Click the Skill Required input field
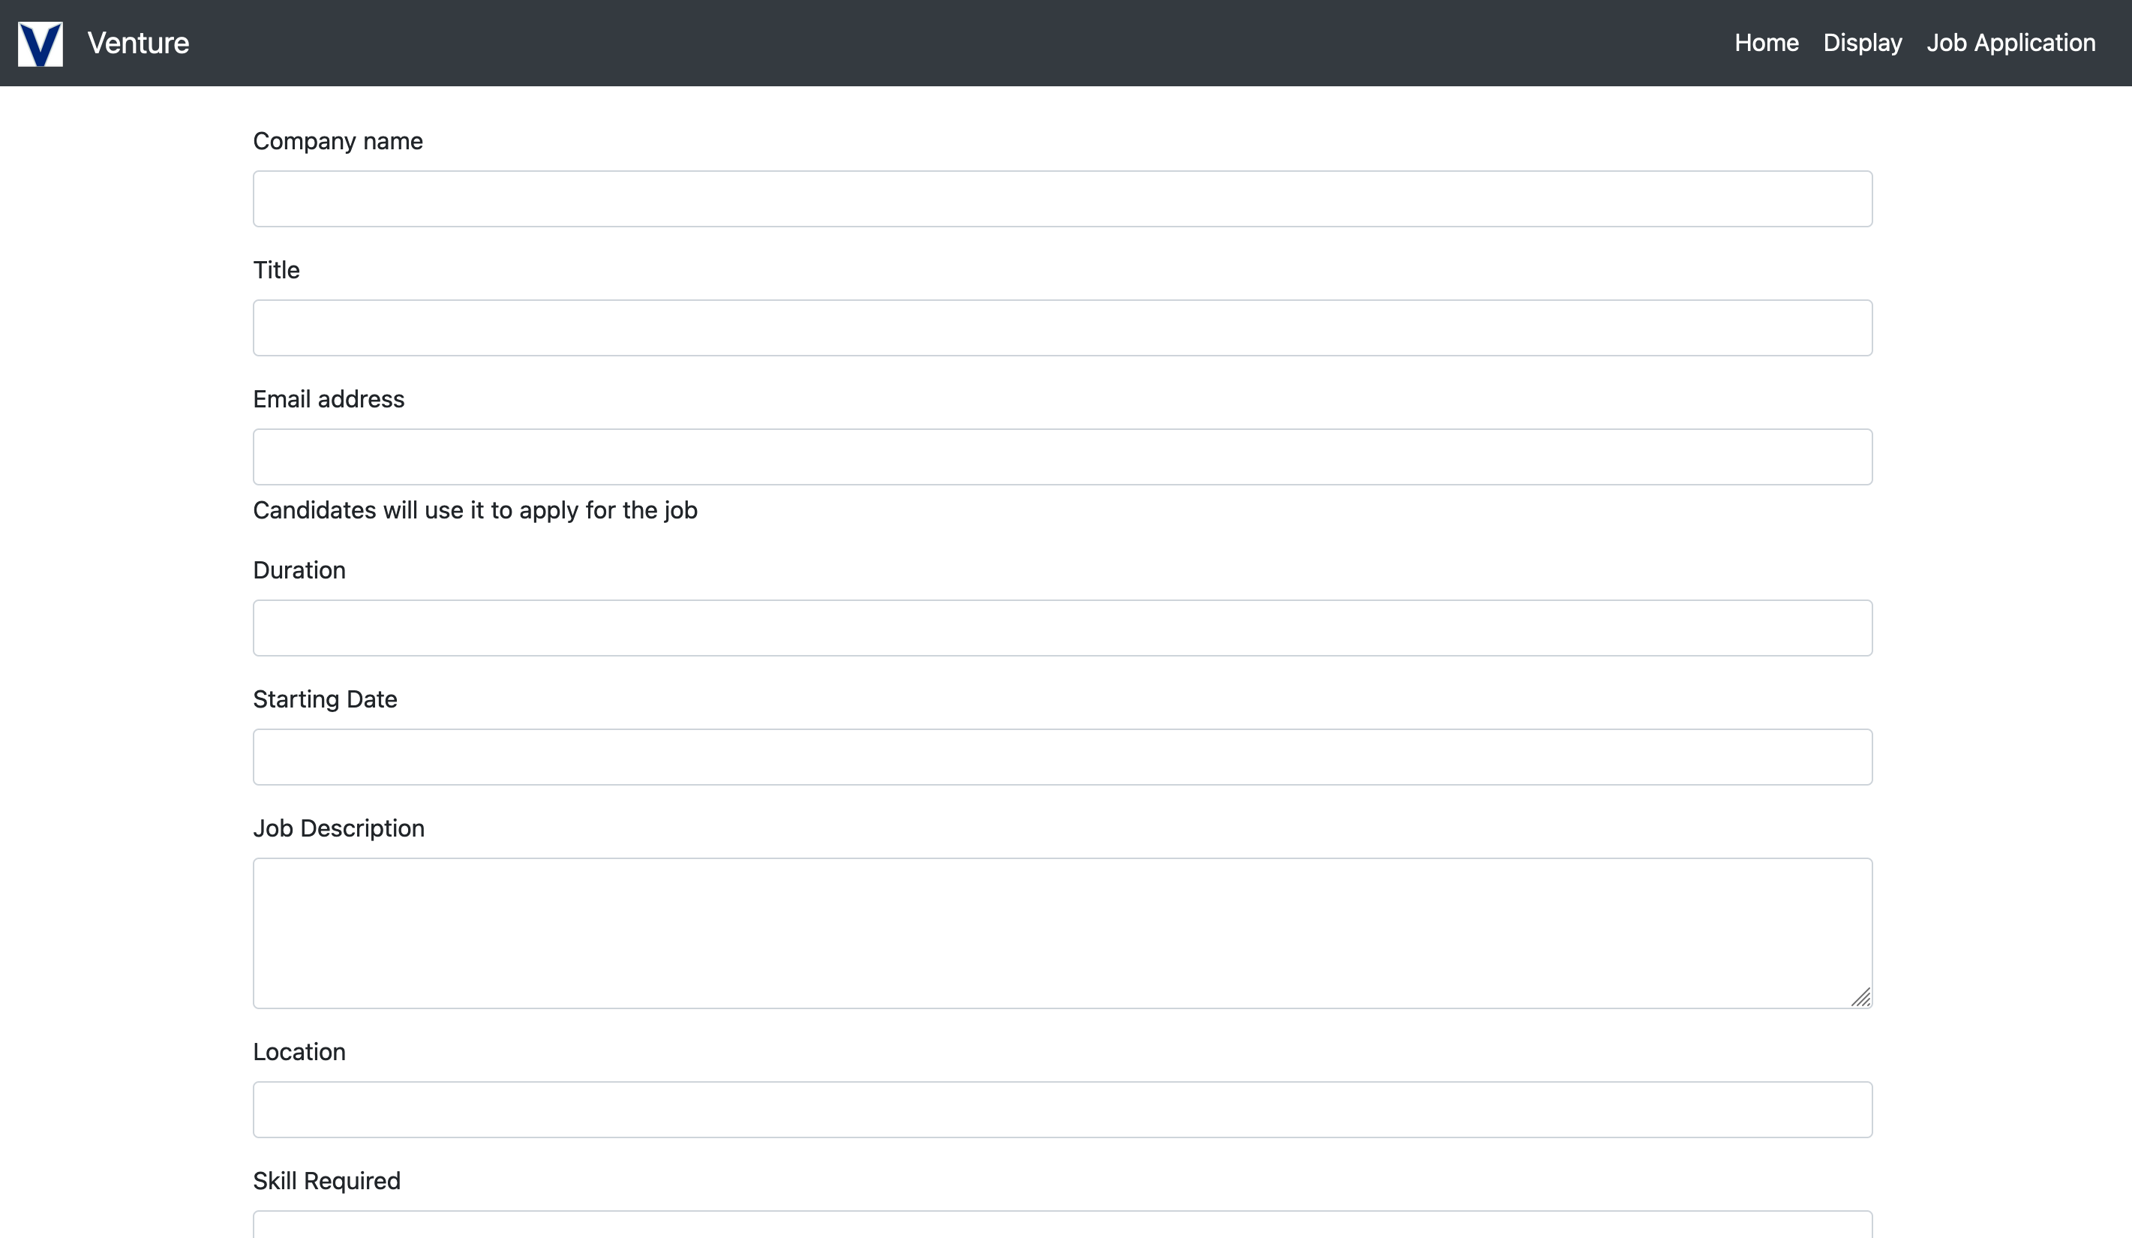 click(x=1061, y=1225)
